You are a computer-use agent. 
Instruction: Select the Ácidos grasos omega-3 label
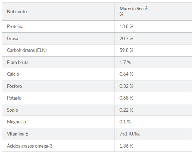pos(30,146)
